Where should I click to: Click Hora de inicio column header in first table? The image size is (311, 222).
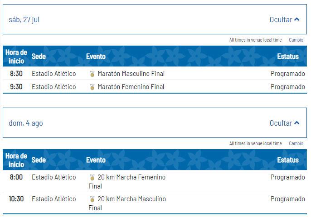(x=16, y=57)
